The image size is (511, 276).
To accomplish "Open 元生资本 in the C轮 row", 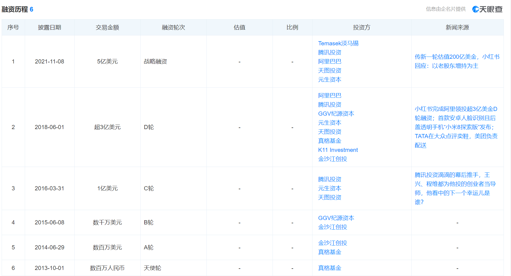I will click(330, 188).
